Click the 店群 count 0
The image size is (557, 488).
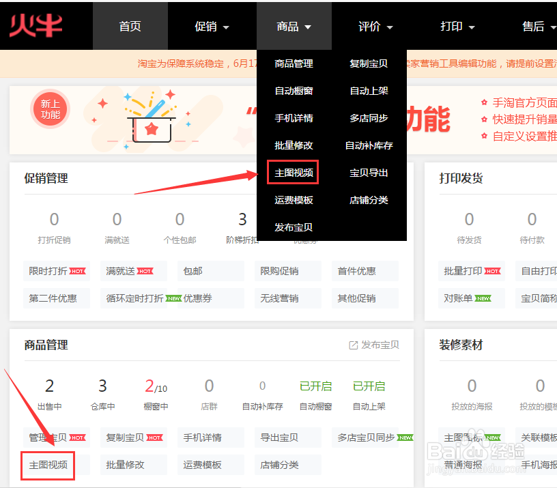coord(210,386)
